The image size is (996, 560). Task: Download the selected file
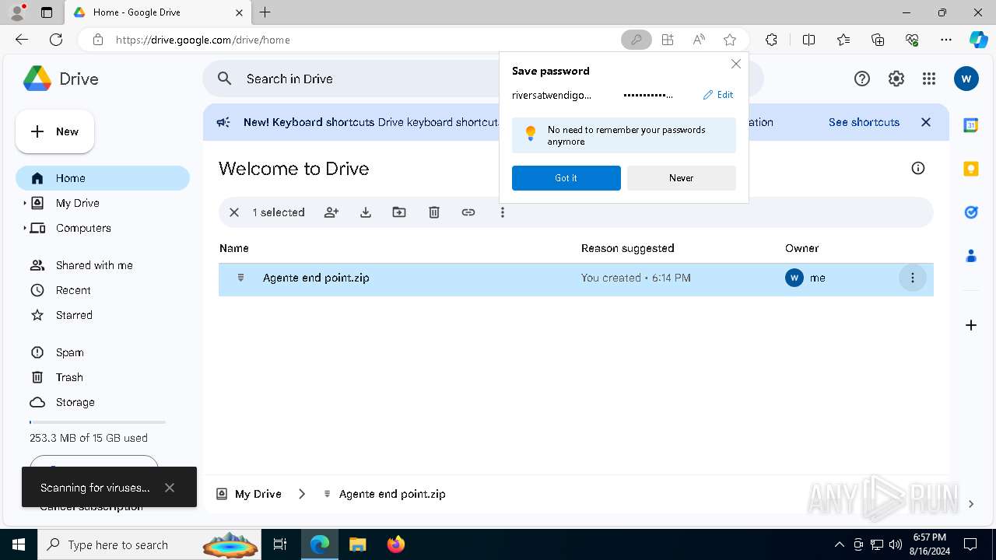pyautogui.click(x=366, y=212)
